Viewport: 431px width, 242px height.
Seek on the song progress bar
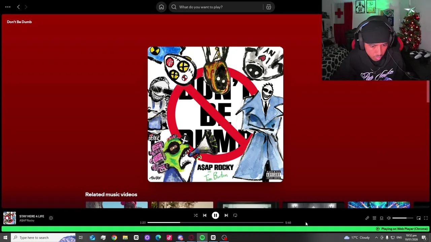click(x=215, y=223)
